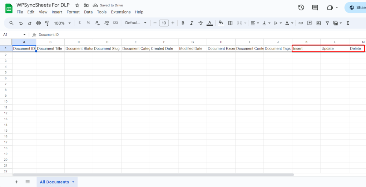The width and height of the screenshot is (366, 187).
Task: Open the Name box dropdown arrow
Action: (25, 35)
